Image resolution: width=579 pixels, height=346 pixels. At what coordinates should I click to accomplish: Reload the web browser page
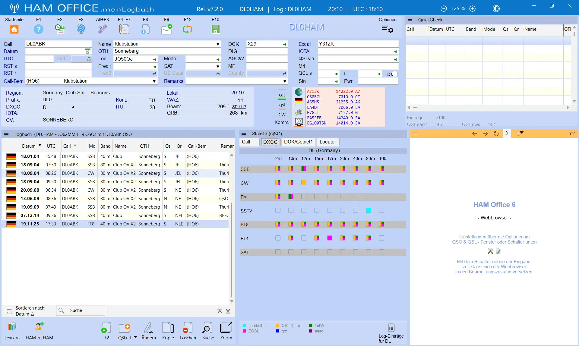[x=496, y=134]
